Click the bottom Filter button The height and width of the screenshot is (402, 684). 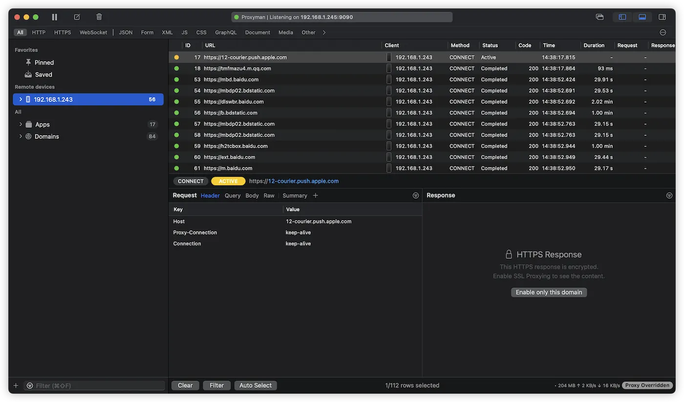pyautogui.click(x=217, y=385)
